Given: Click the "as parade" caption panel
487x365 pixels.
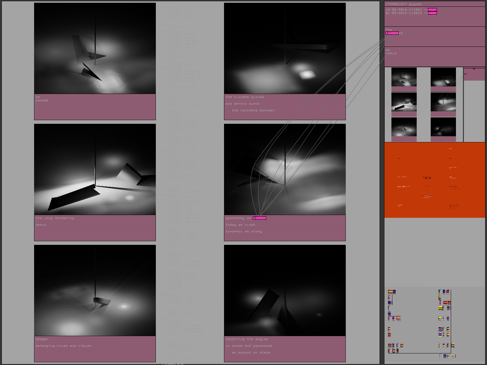Looking at the screenshot, I should 95,107.
